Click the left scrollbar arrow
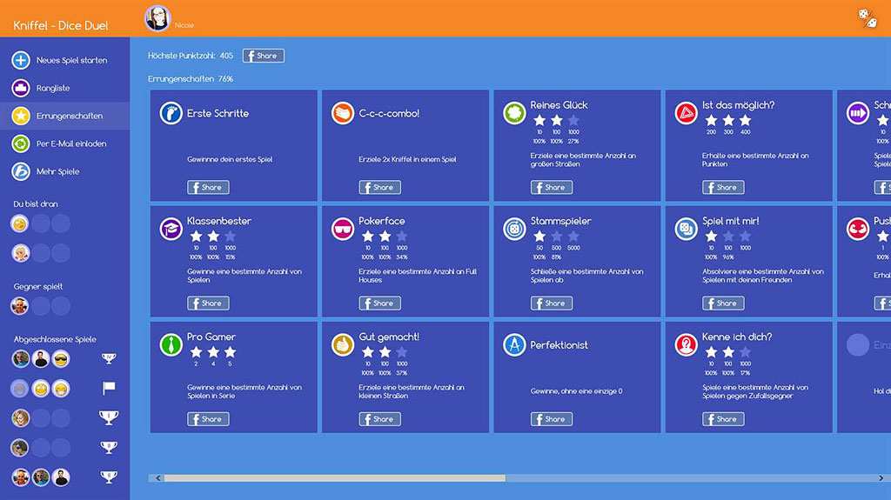The height and width of the screenshot is (500, 891). pyautogui.click(x=158, y=478)
